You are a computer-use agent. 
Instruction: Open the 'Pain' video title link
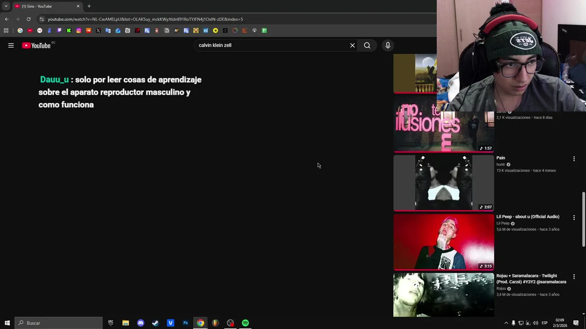(x=501, y=158)
